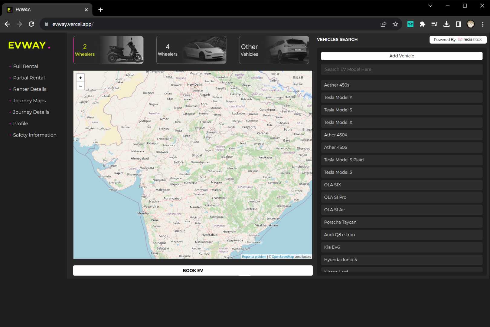
Task: Reload the page
Action: tap(31, 24)
